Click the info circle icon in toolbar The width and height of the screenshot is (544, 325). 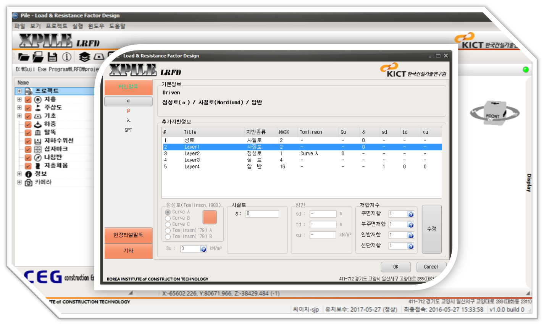point(67,57)
